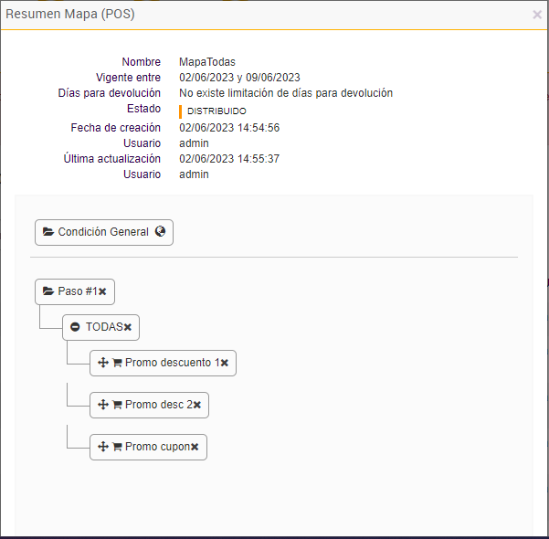Viewport: 549px width, 539px height.
Task: Click the Fecha de creación label
Action: click(115, 128)
